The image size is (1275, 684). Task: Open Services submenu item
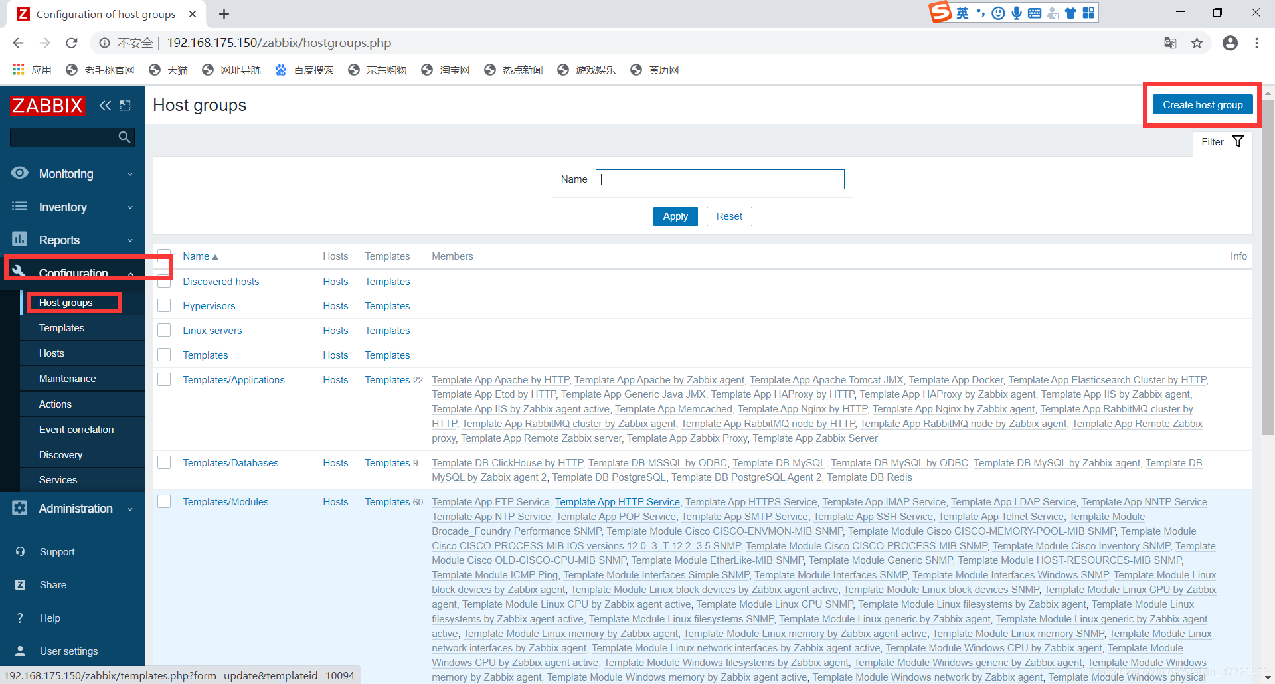tap(58, 480)
